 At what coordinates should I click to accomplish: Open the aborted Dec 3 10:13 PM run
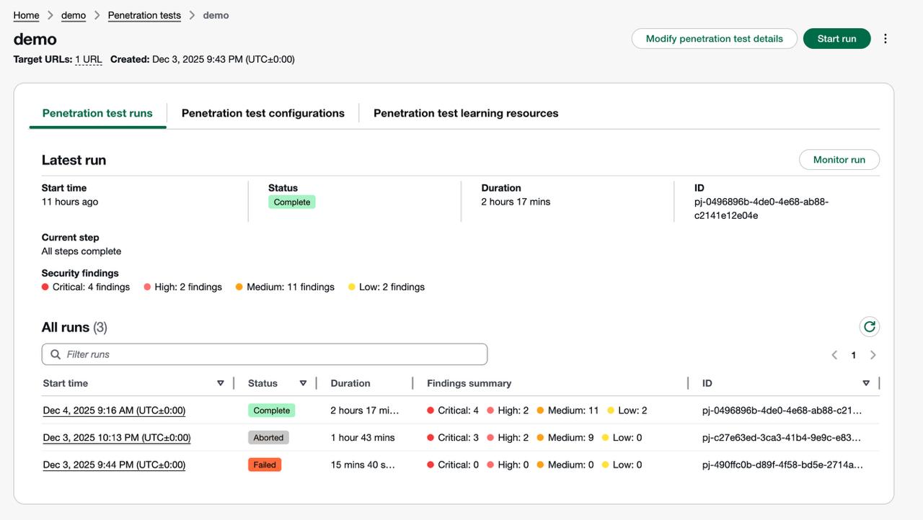coord(117,438)
